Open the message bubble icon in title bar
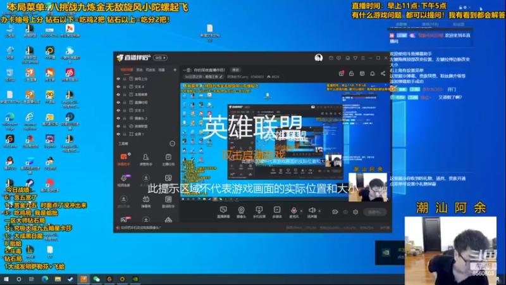The height and width of the screenshot is (285, 506). click(338, 58)
